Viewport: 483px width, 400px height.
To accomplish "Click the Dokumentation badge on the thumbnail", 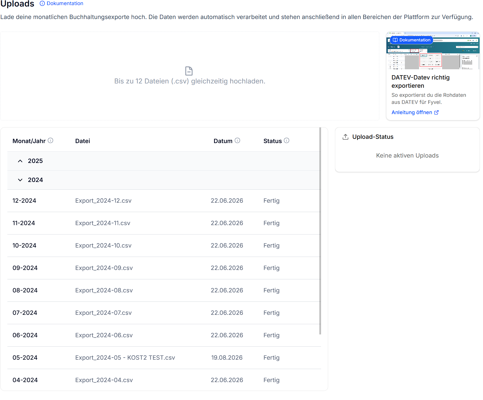I will point(411,40).
